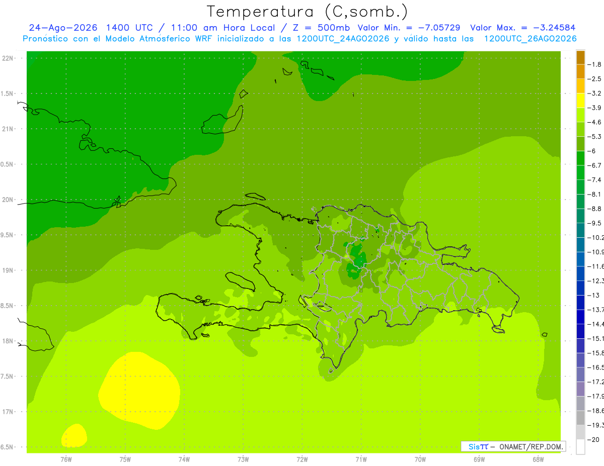Click the '70W' longitude label

pos(420,459)
